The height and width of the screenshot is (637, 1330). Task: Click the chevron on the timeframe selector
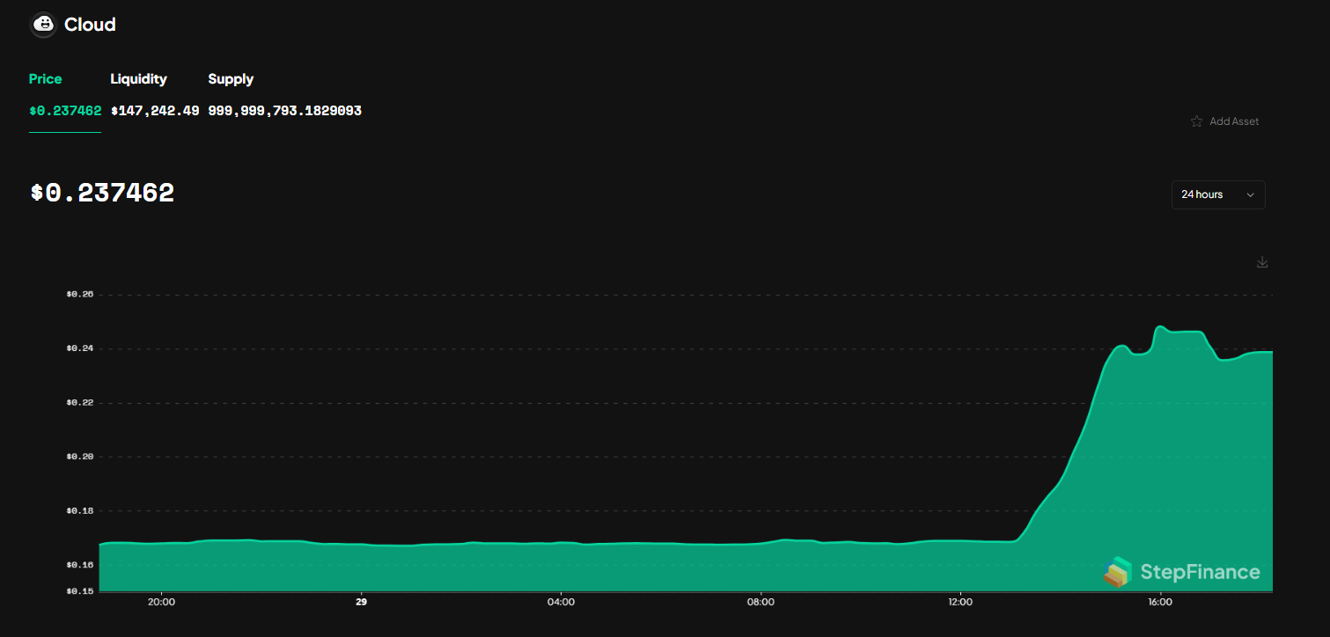click(1249, 194)
